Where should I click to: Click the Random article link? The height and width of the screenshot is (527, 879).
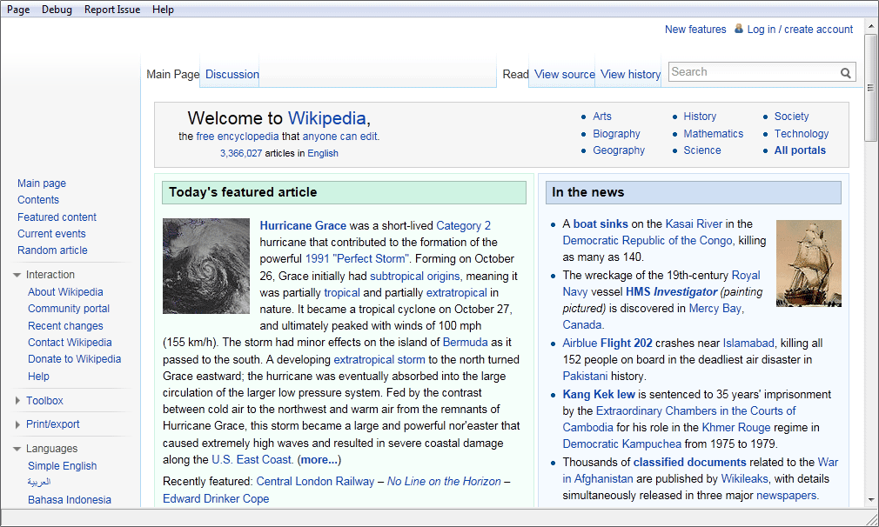click(x=52, y=250)
